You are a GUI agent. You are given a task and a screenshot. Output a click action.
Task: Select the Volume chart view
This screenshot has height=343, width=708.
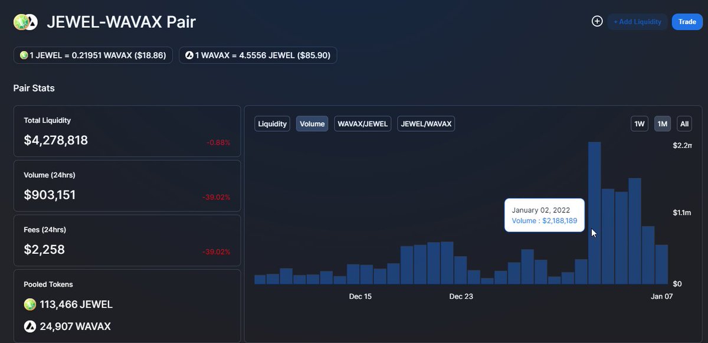point(312,123)
